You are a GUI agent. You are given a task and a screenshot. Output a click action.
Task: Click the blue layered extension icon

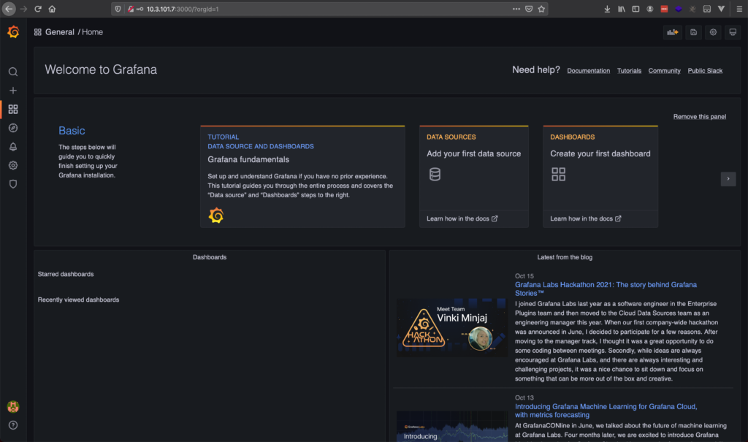679,9
